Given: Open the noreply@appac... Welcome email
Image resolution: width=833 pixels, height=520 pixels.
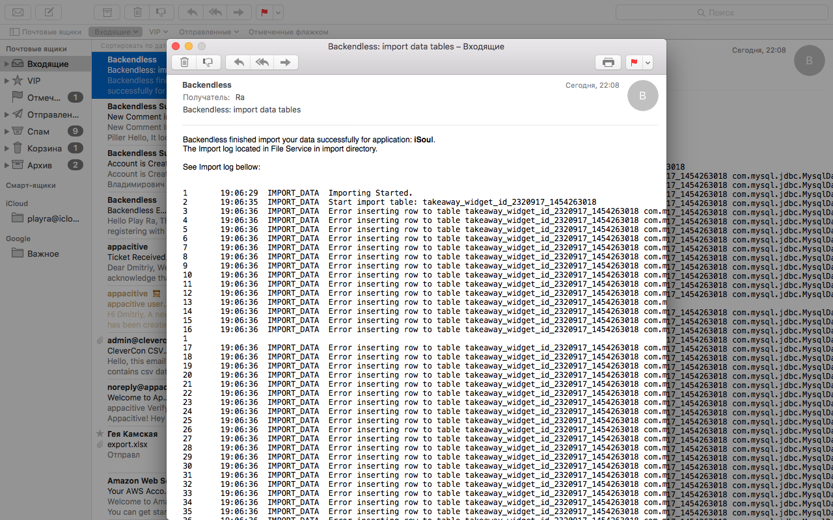Looking at the screenshot, I should click(129, 403).
